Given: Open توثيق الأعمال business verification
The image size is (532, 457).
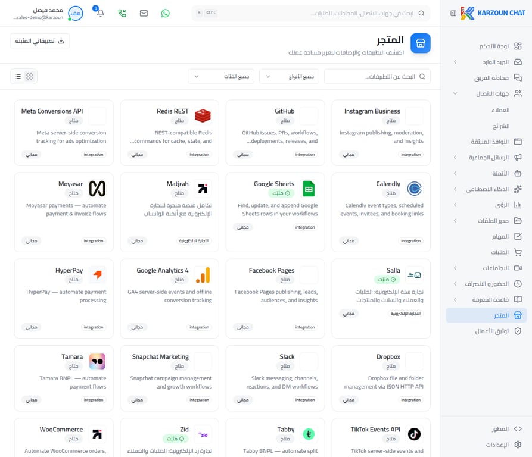Looking at the screenshot, I should click(x=486, y=331).
